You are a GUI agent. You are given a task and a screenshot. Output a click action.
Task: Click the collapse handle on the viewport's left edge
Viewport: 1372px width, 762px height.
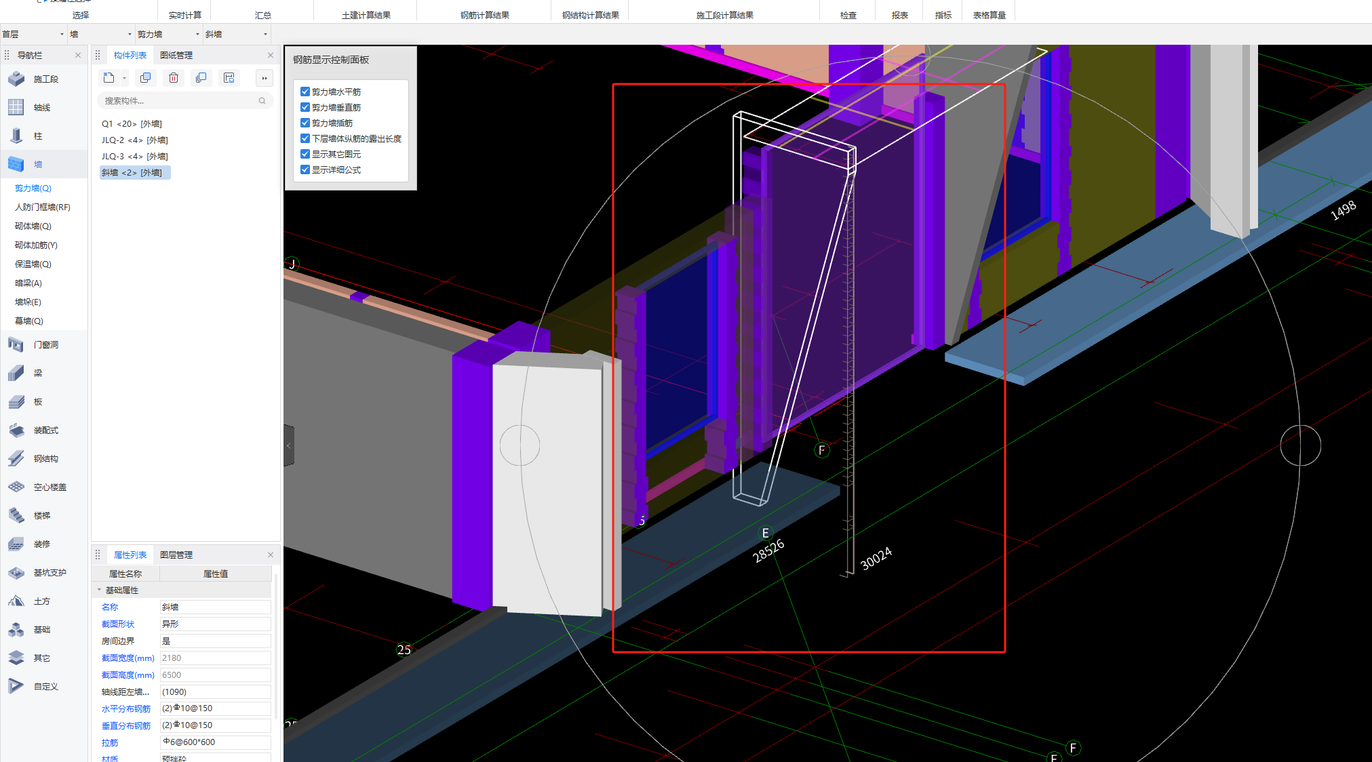[x=289, y=445]
